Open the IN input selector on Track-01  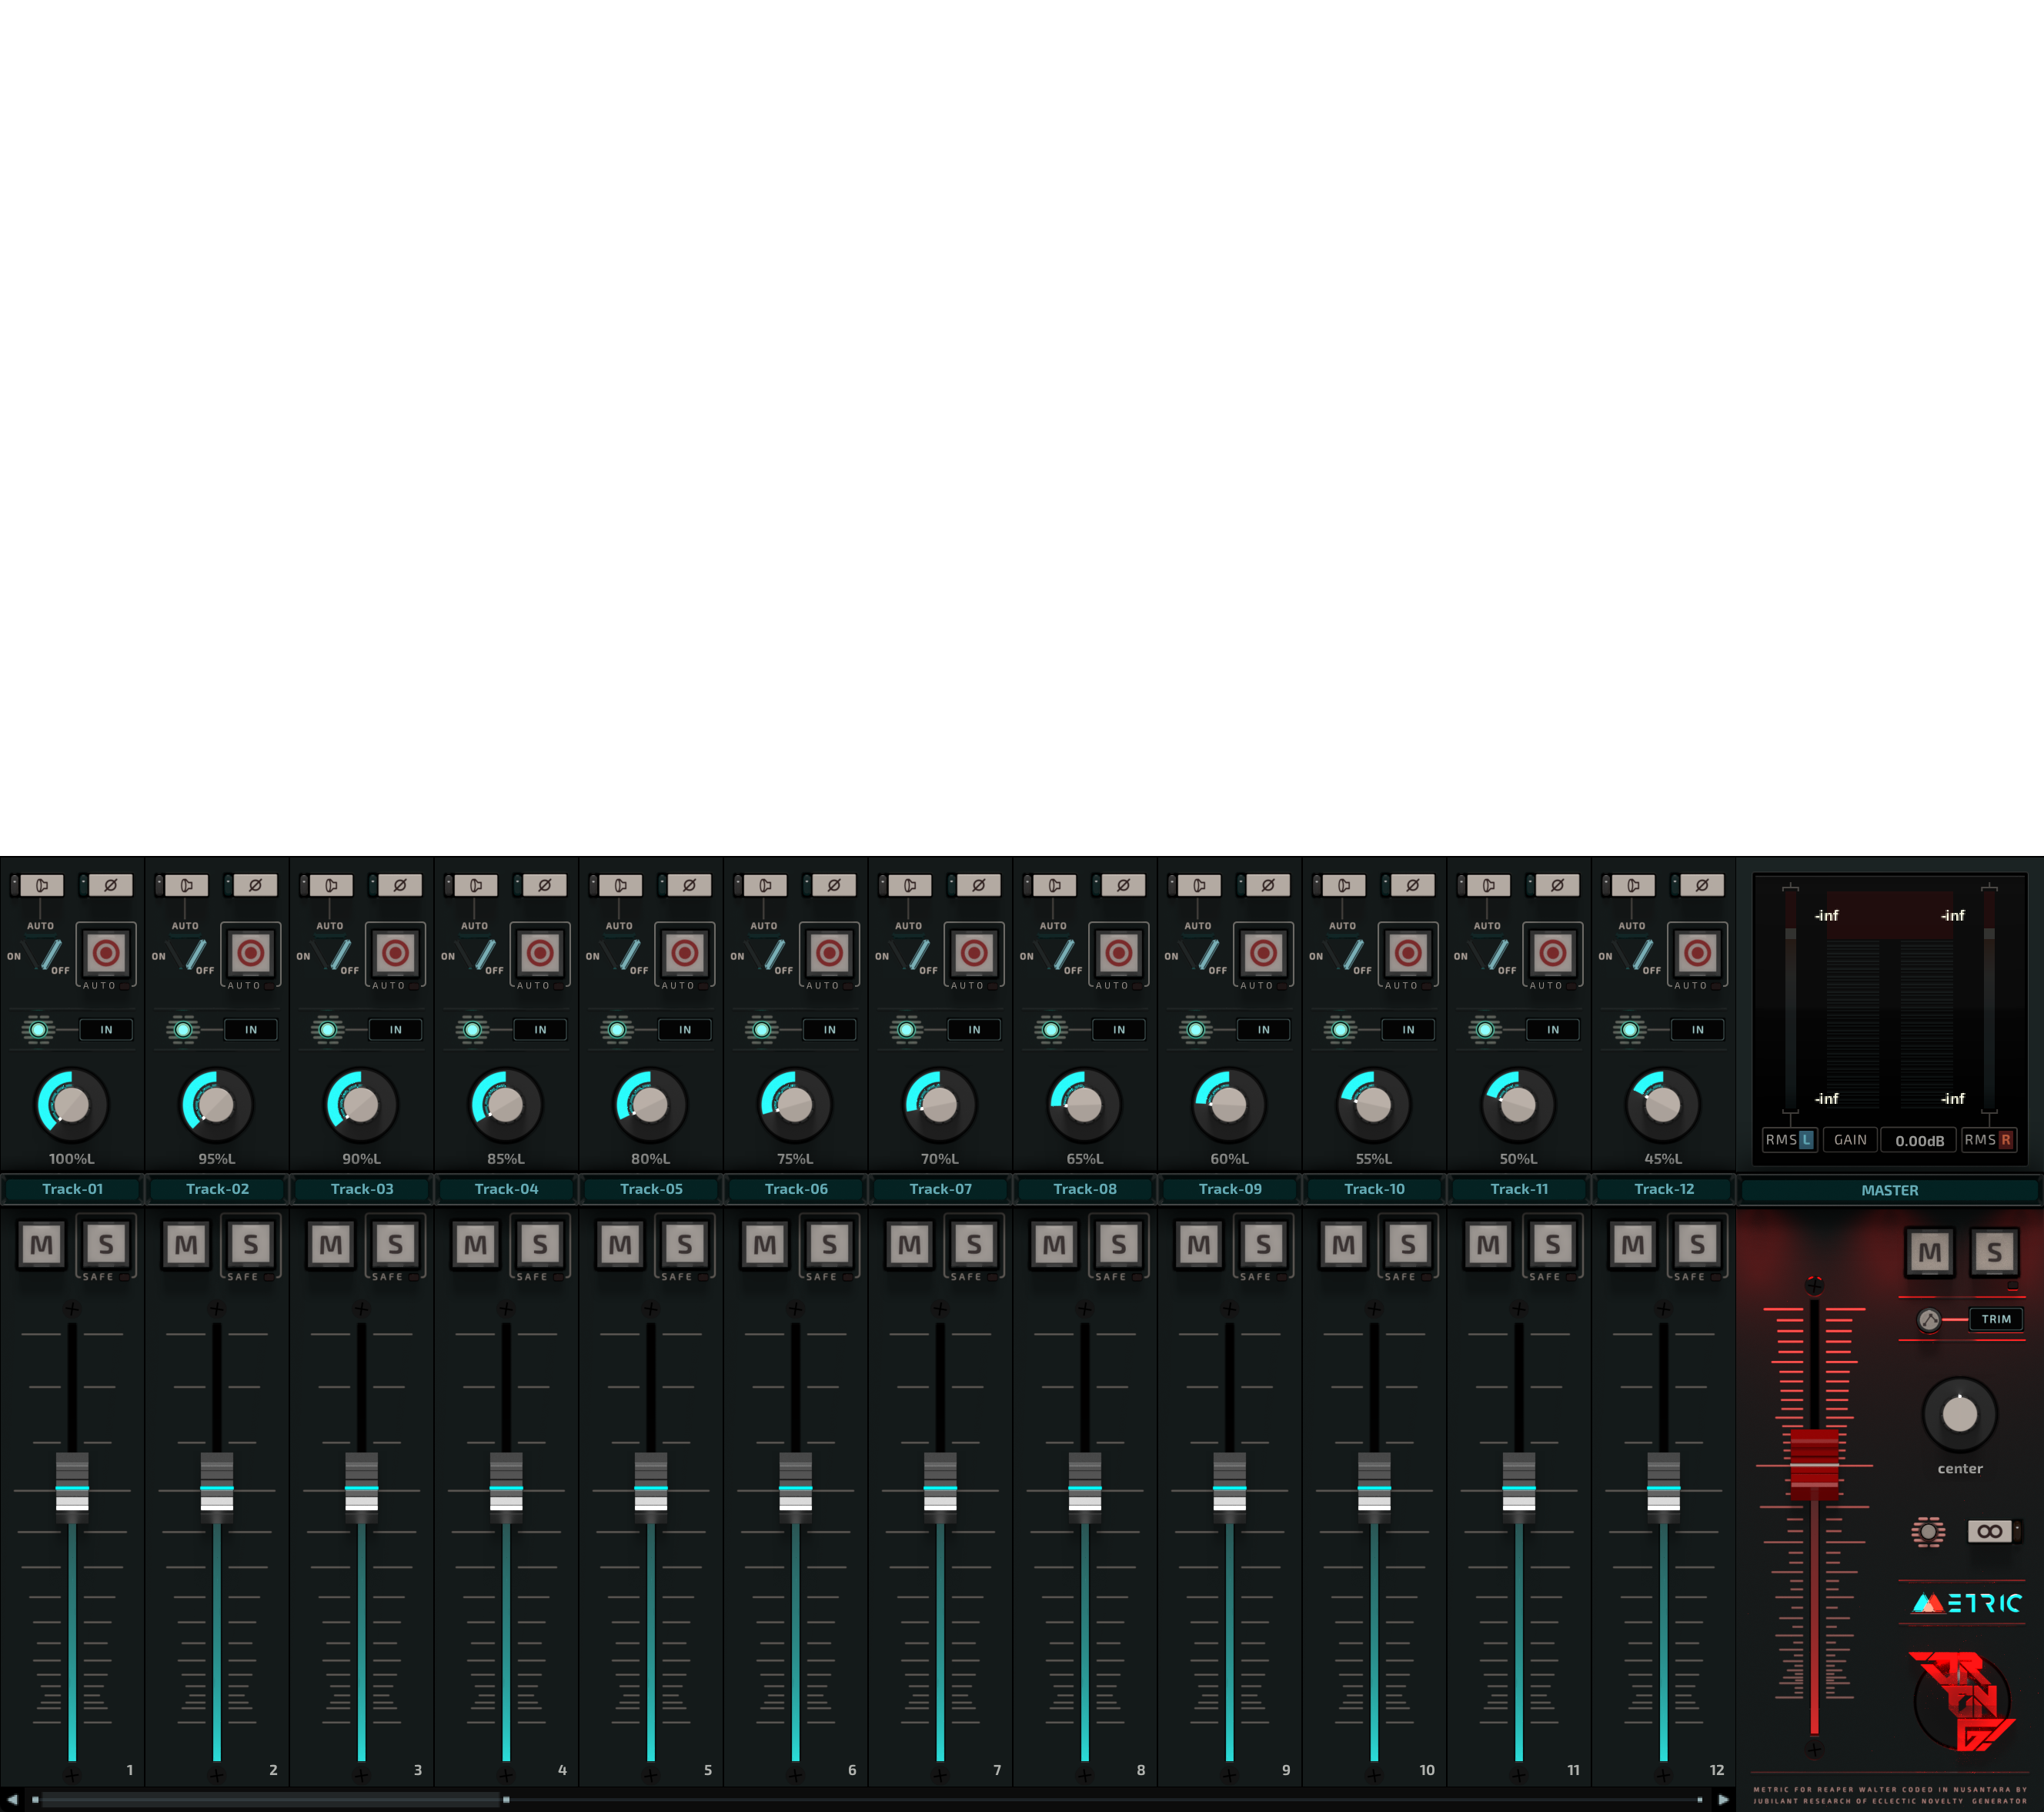point(106,1030)
